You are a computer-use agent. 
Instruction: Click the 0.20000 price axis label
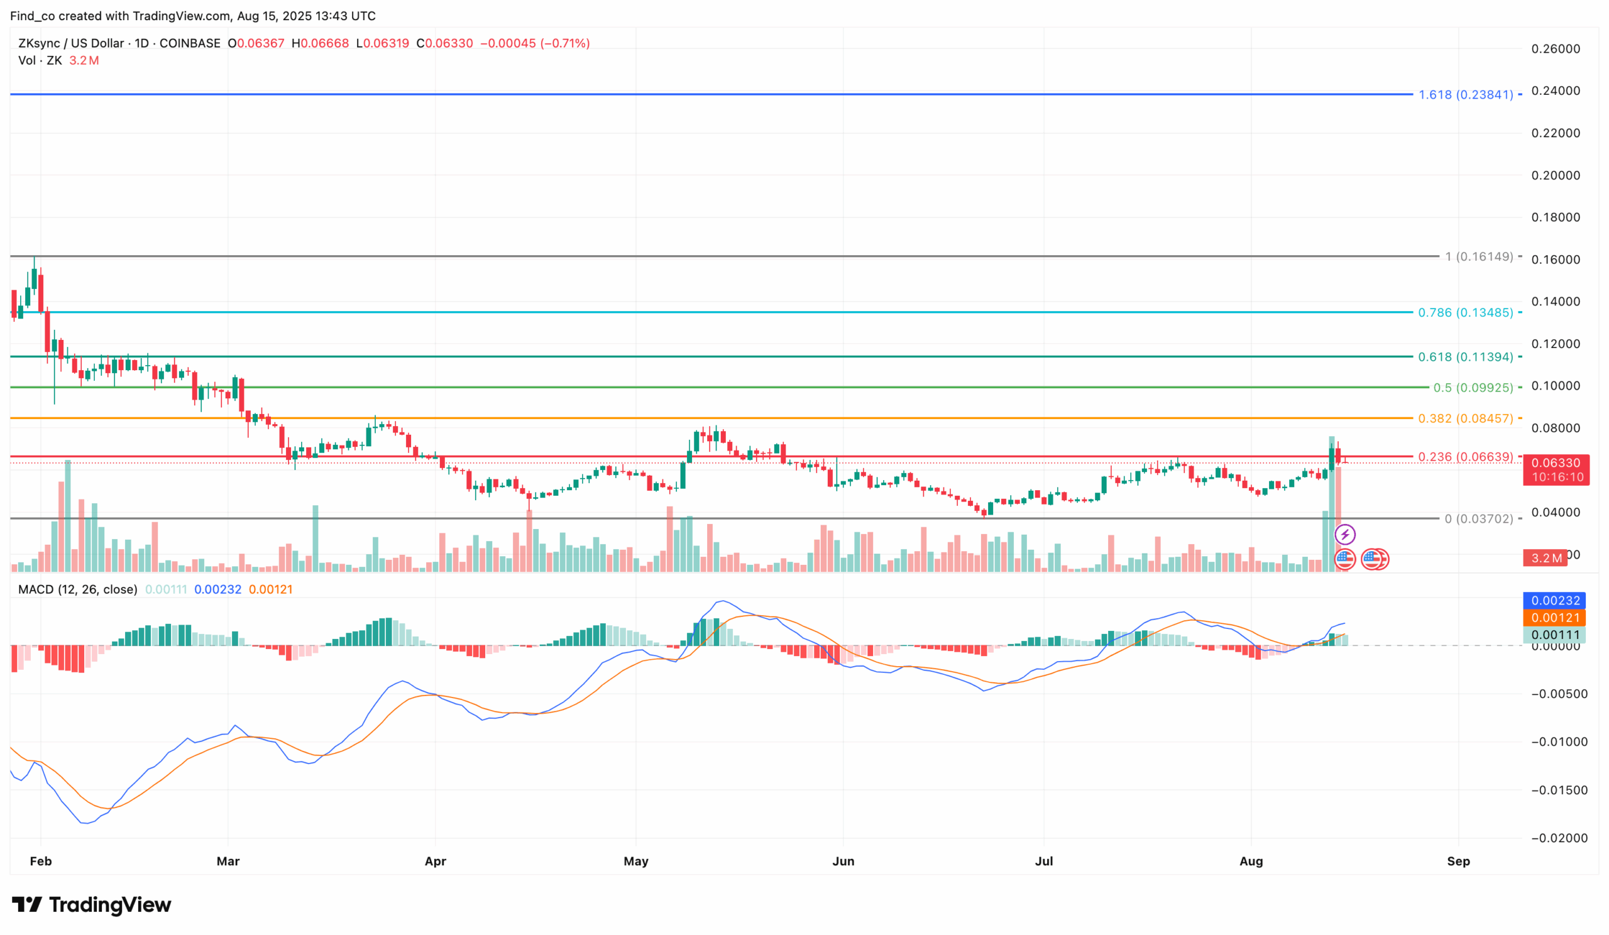click(x=1556, y=175)
